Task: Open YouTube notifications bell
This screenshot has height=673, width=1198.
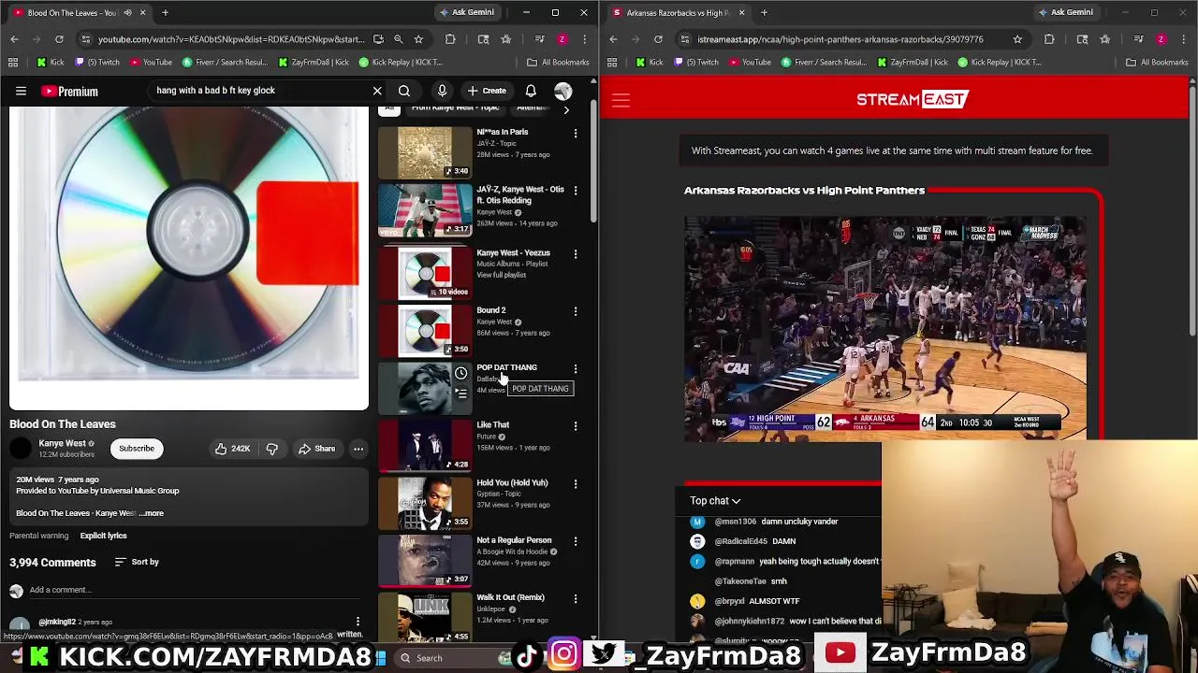Action: [x=531, y=91]
